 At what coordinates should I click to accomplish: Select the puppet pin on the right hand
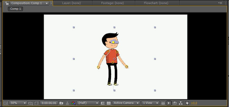point(127,67)
